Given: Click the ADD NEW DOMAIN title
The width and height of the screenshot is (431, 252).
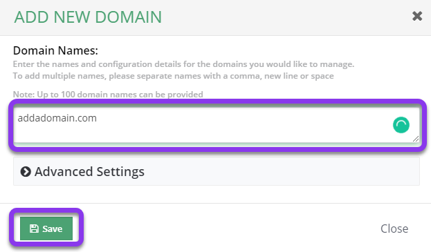Looking at the screenshot, I should click(88, 17).
